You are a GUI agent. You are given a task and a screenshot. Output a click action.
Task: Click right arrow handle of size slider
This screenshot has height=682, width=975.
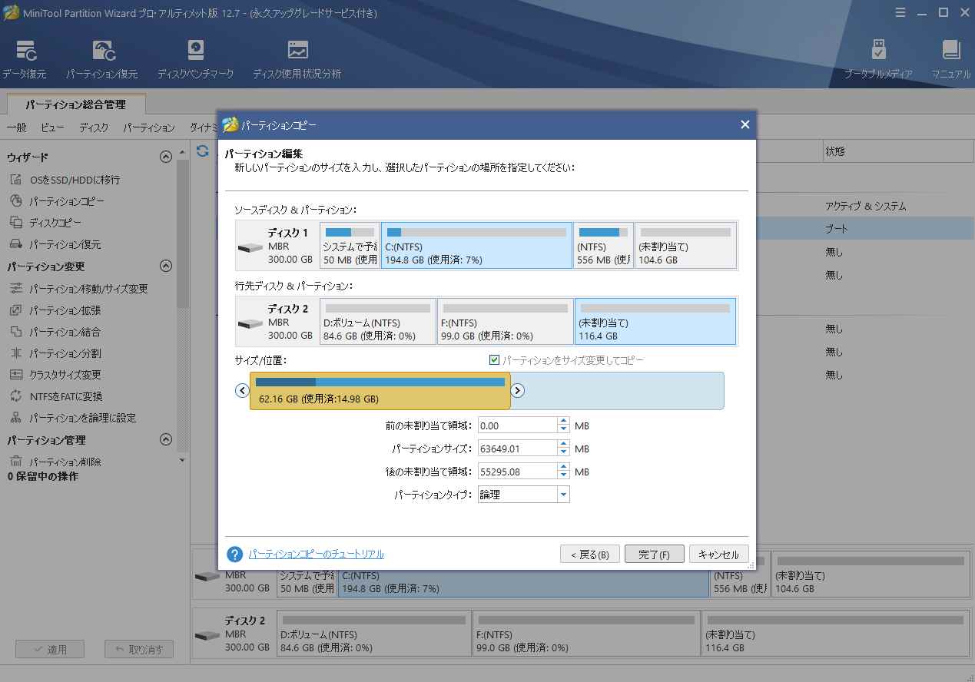[x=518, y=391]
